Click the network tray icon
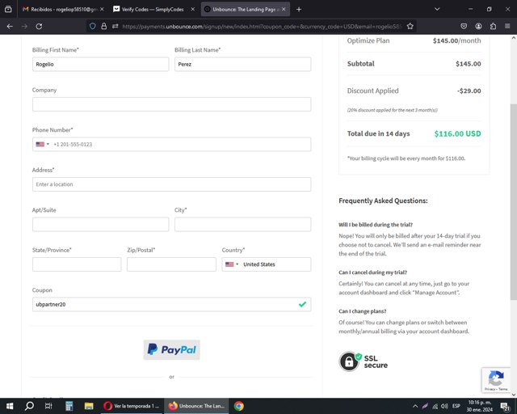The image size is (517, 414). tap(435, 406)
